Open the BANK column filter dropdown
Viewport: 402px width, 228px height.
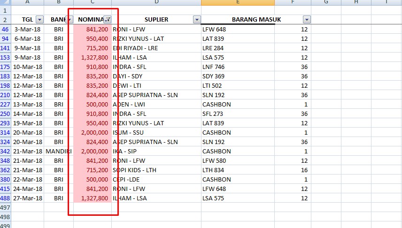point(70,20)
